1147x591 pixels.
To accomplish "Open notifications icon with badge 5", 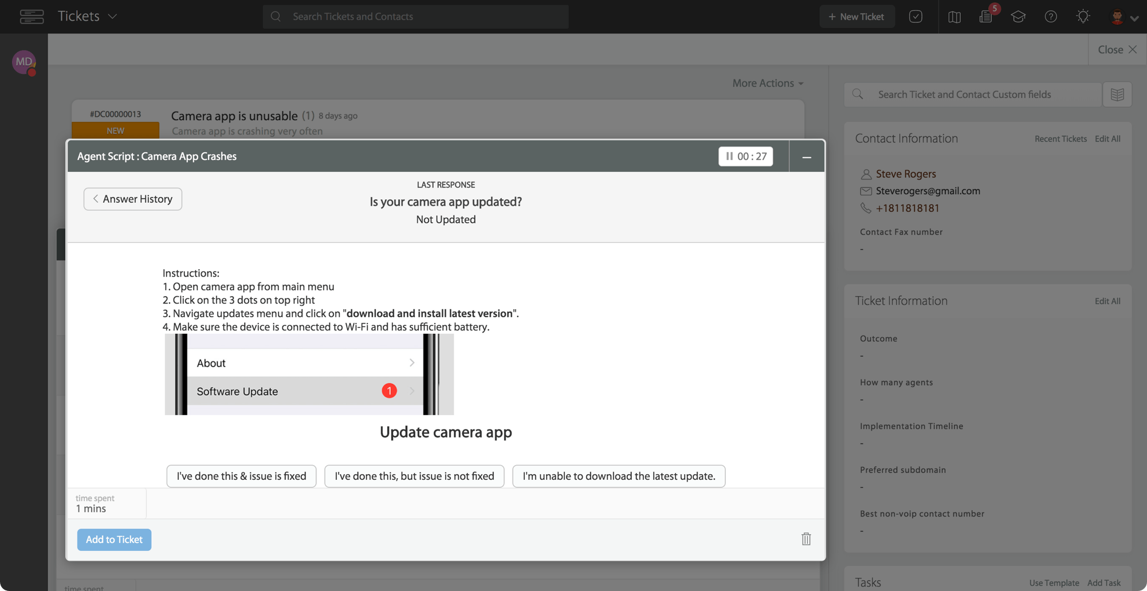I will [987, 16].
